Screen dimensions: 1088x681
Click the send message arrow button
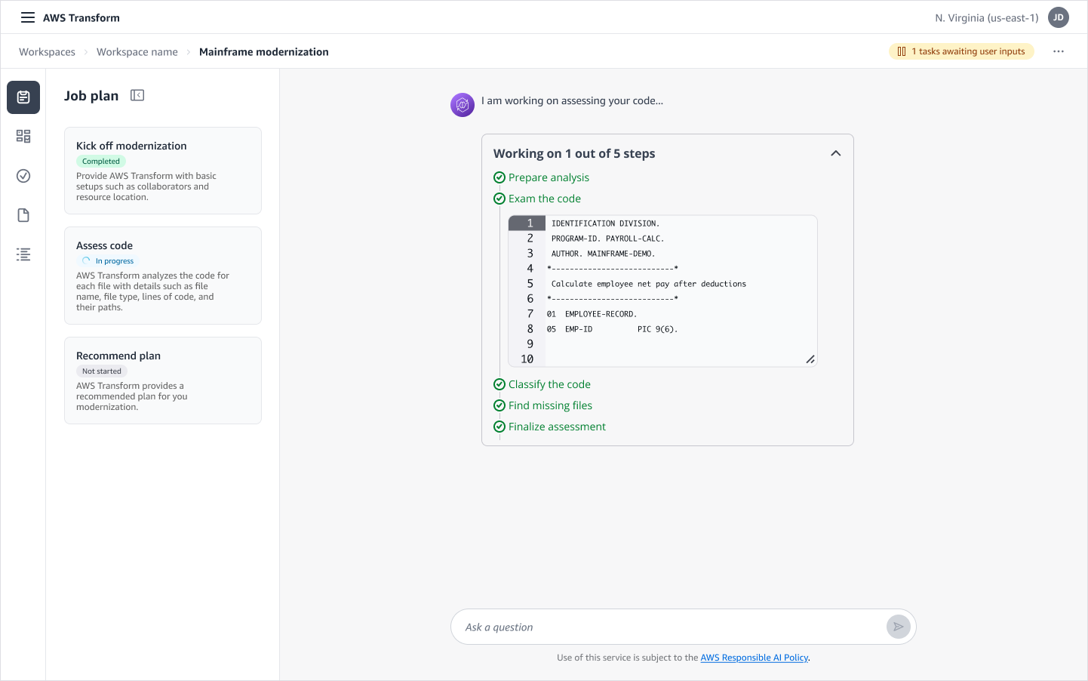pos(898,627)
